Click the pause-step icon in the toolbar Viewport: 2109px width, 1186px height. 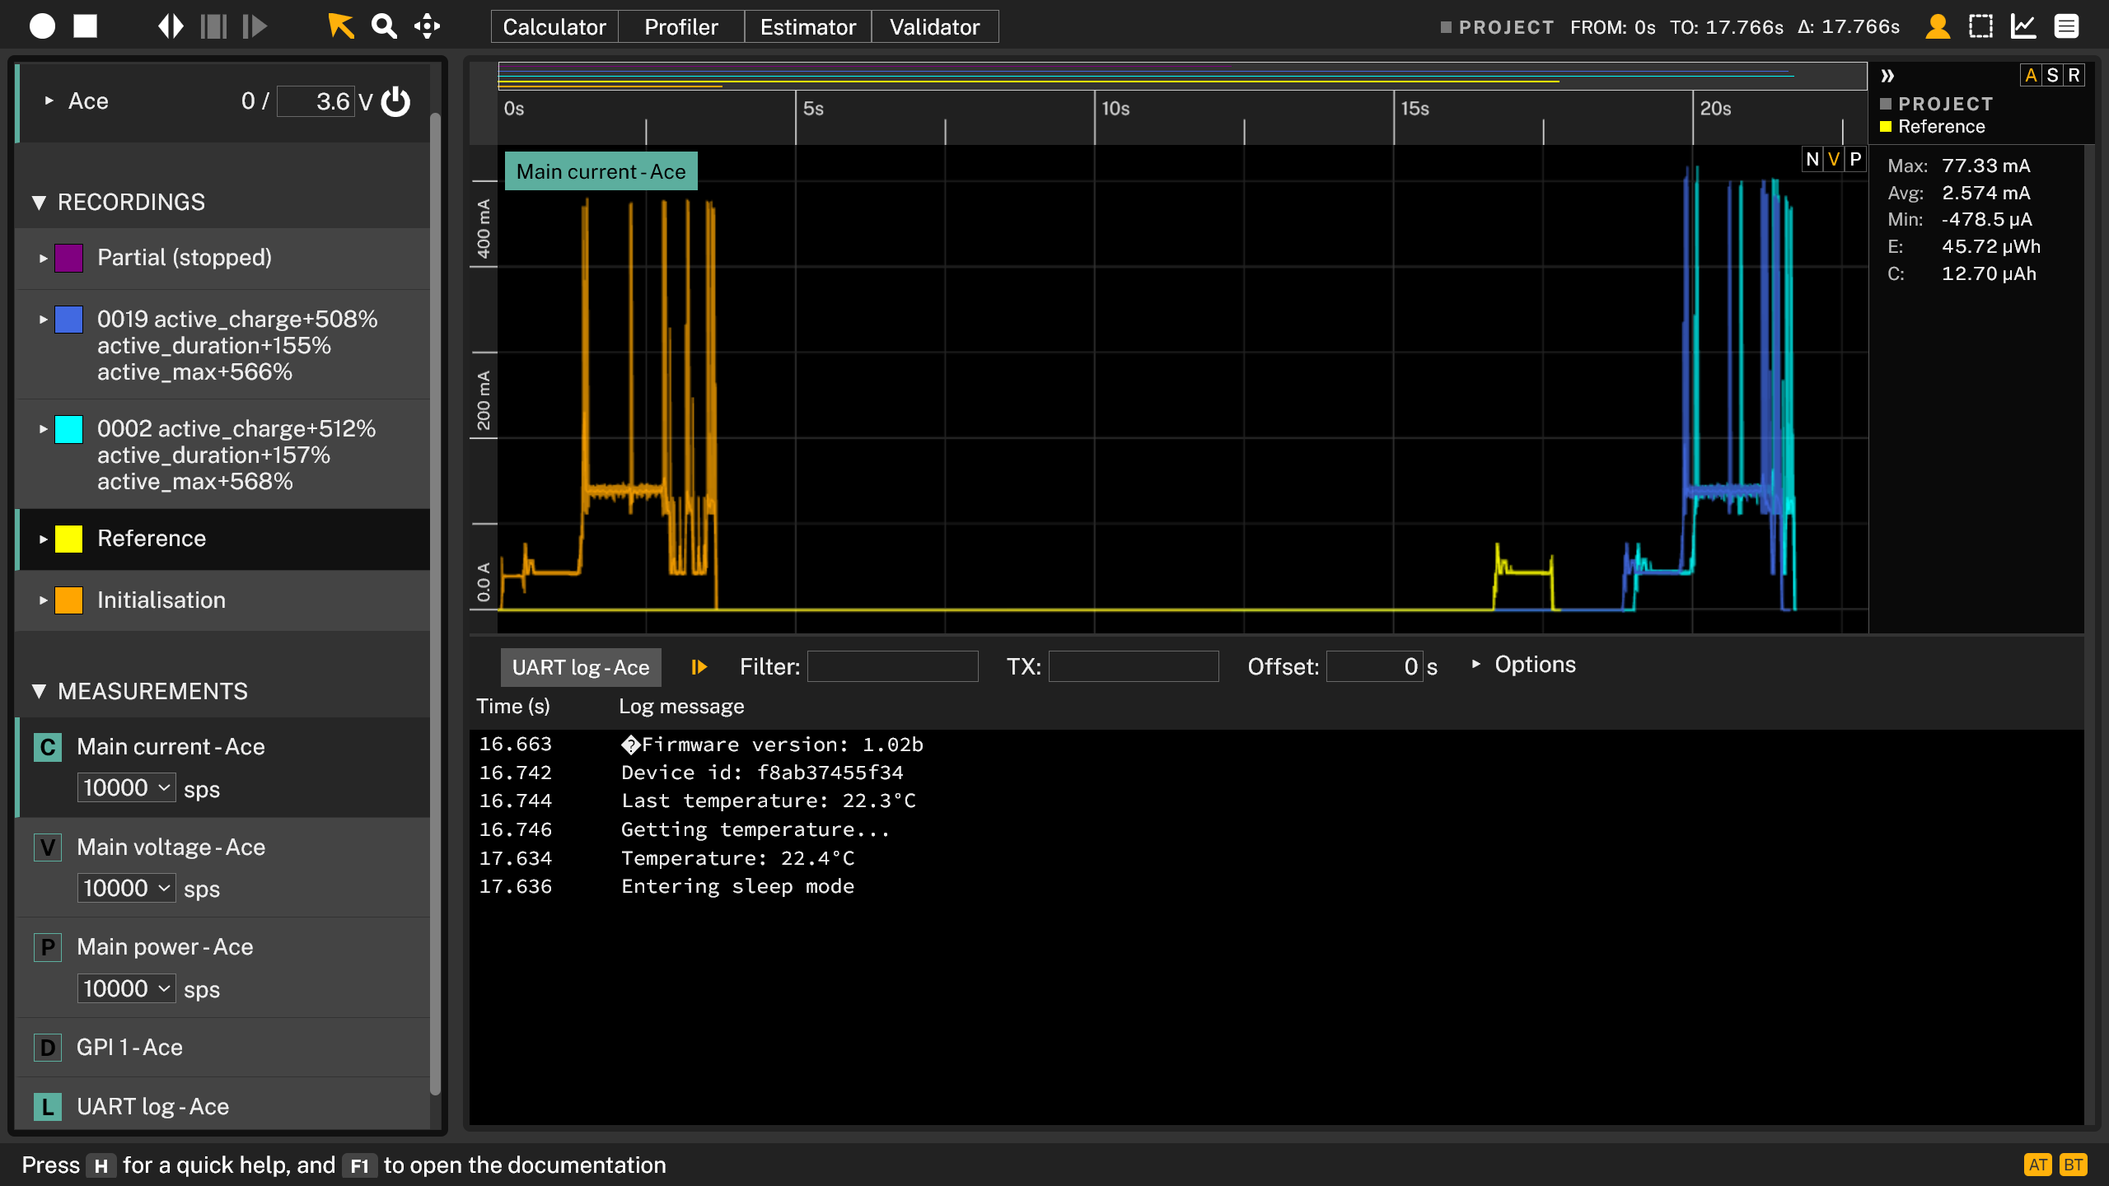point(213,26)
